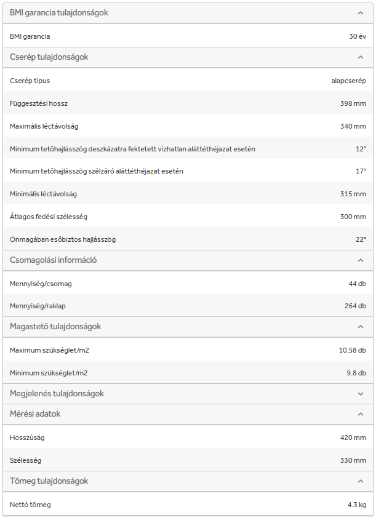Select the 'Függesztési hossz' row label
376x520 pixels.
click(x=39, y=103)
